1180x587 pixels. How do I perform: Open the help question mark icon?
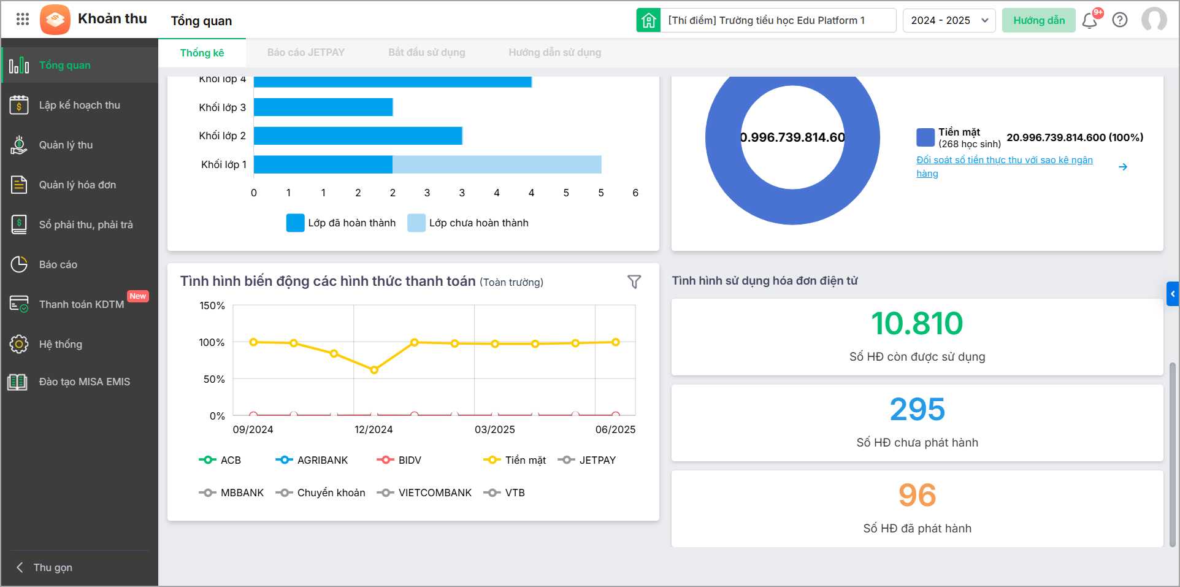tap(1120, 20)
